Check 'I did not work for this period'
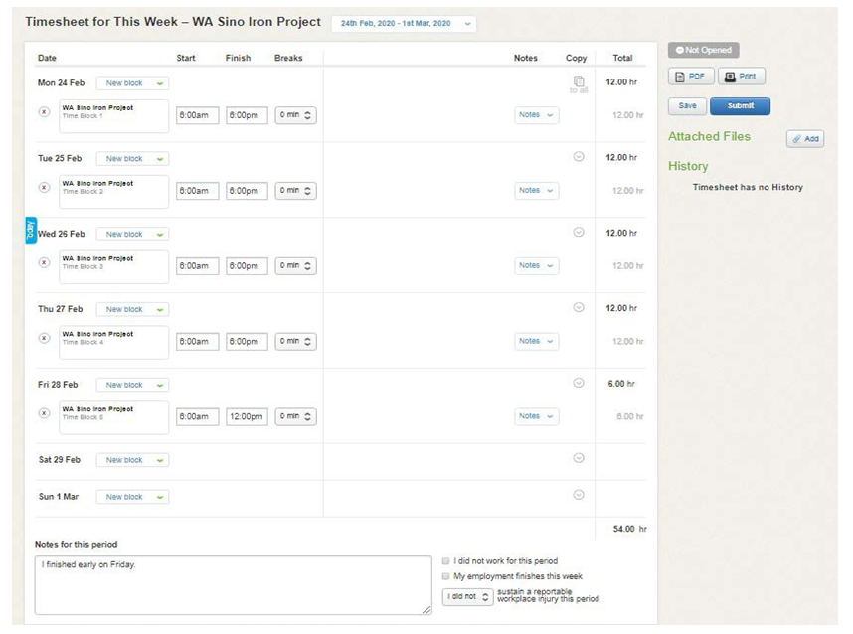Screen dimensions: 853x634 pyautogui.click(x=446, y=561)
